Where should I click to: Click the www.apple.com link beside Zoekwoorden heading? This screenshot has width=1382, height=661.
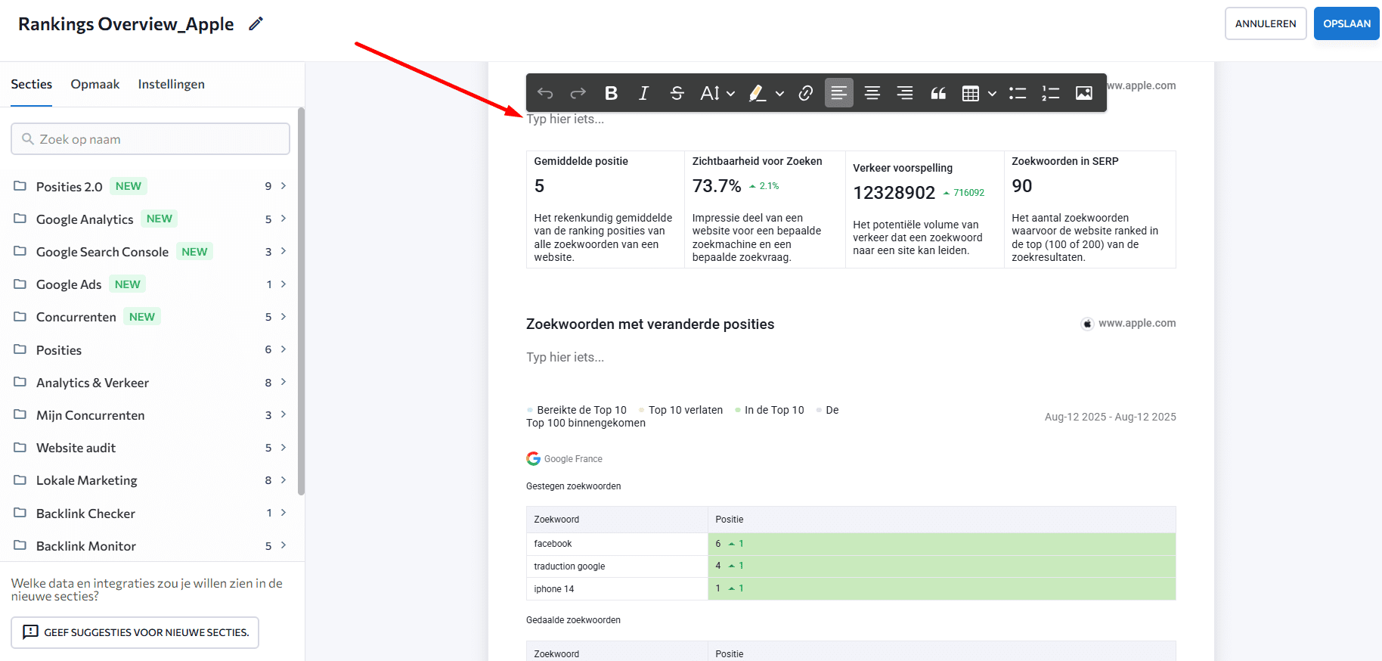coord(1137,323)
